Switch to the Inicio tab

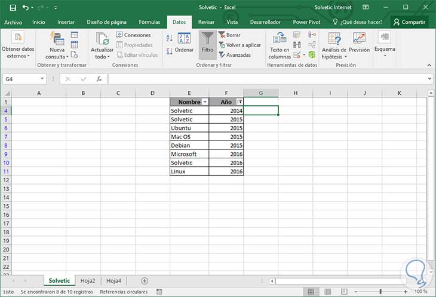tap(39, 22)
